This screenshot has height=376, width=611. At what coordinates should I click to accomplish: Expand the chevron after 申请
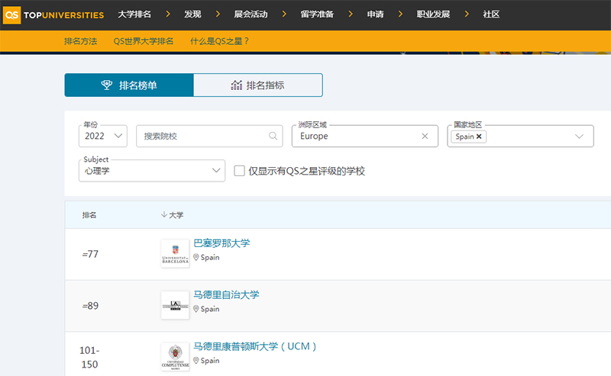coord(400,14)
